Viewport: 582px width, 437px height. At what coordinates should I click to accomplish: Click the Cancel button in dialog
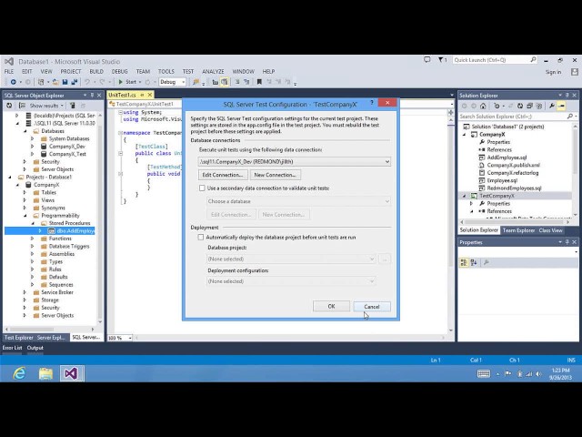coord(372,307)
